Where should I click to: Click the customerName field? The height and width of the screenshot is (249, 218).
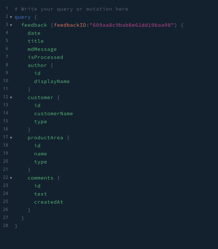pos(54,114)
